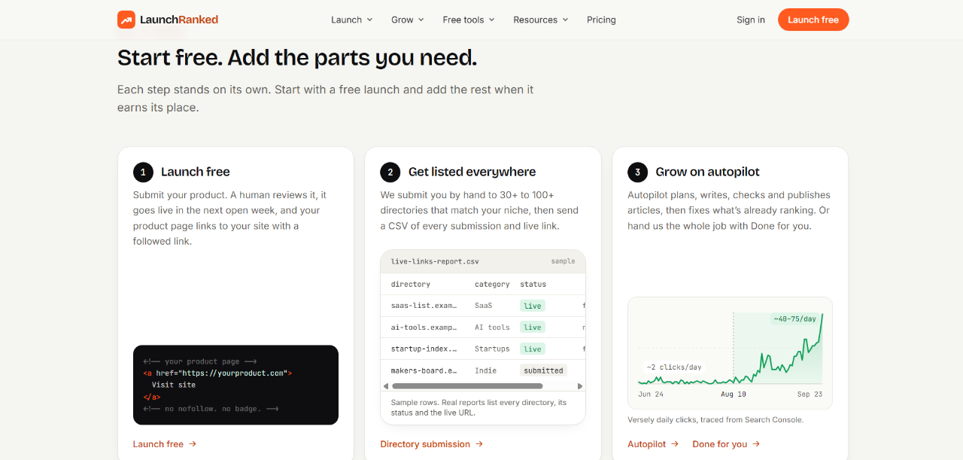
Task: Open the LaunchRanked home text link
Action: pos(179,20)
